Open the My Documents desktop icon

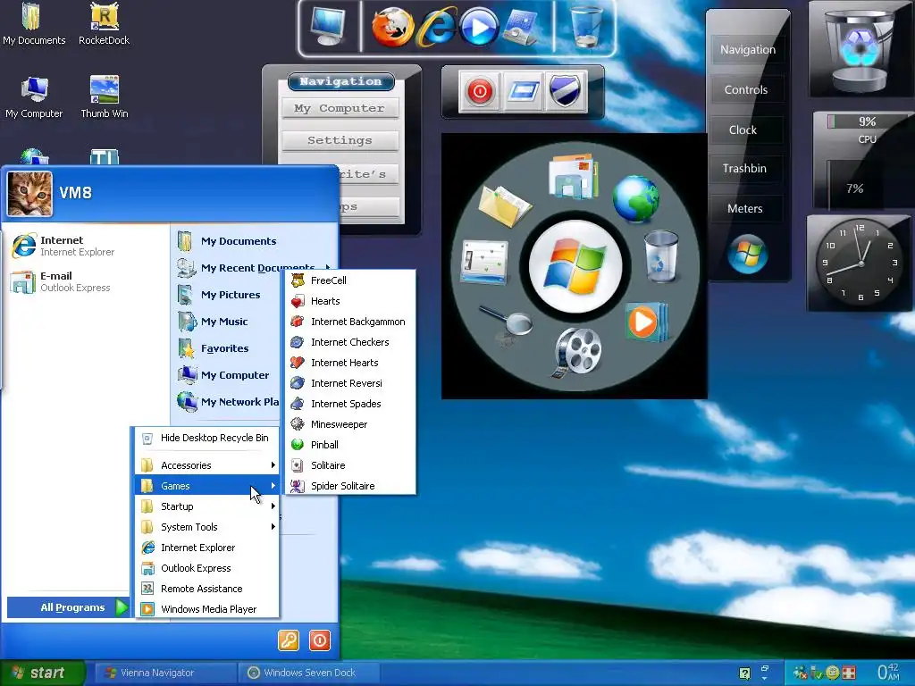pos(34,23)
